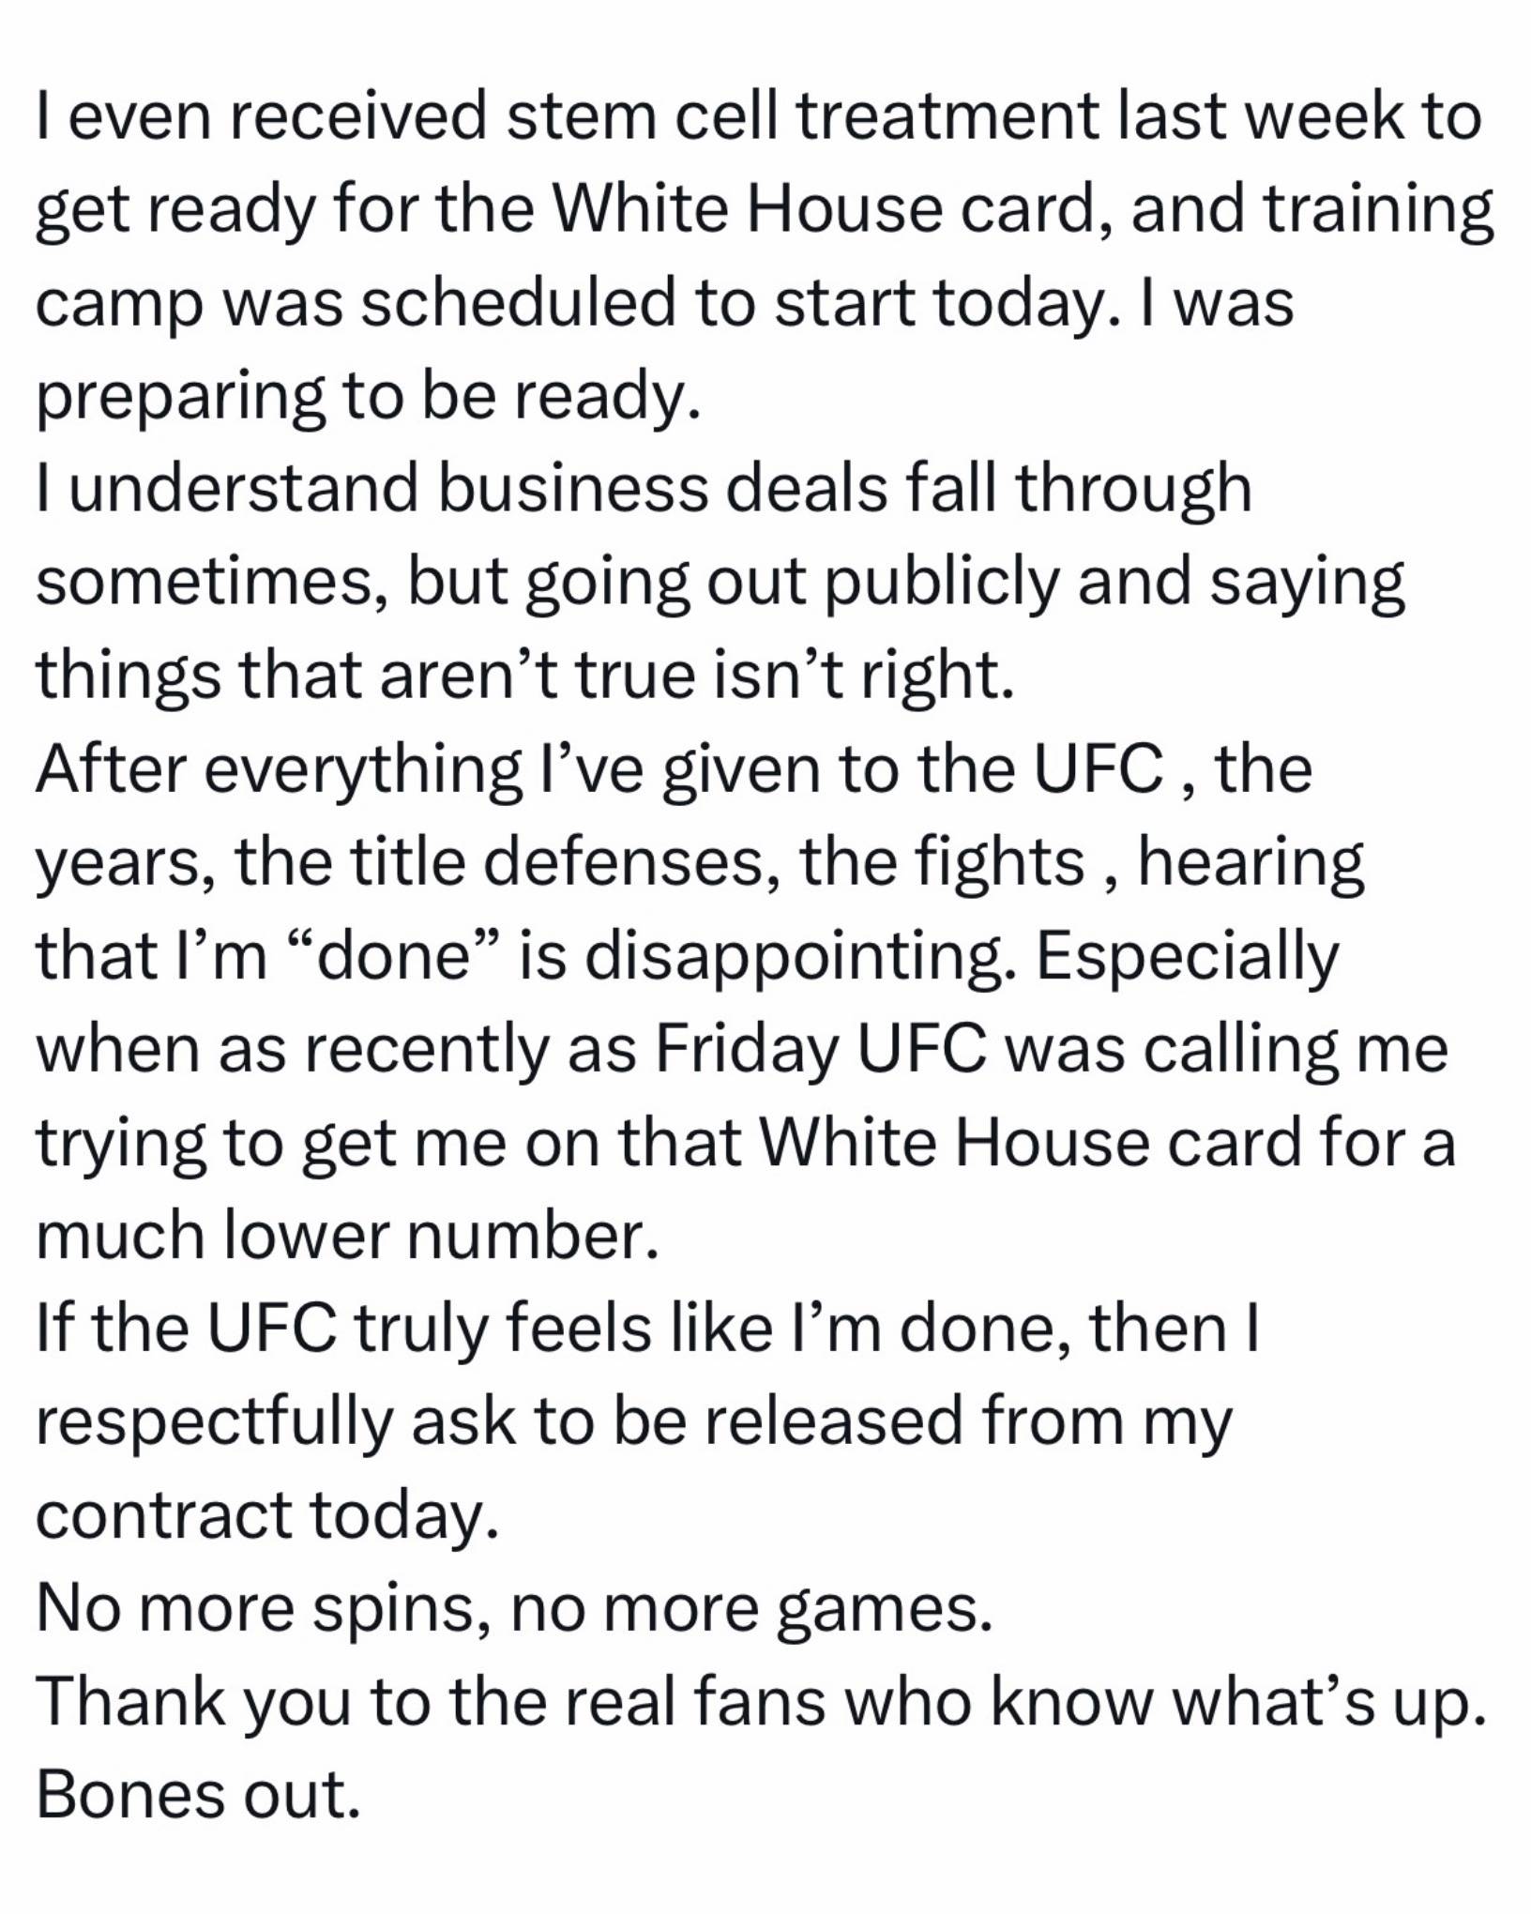Click the word "Thank" near the bottom
This screenshot has height=1914, width=1531.
pos(131,1701)
